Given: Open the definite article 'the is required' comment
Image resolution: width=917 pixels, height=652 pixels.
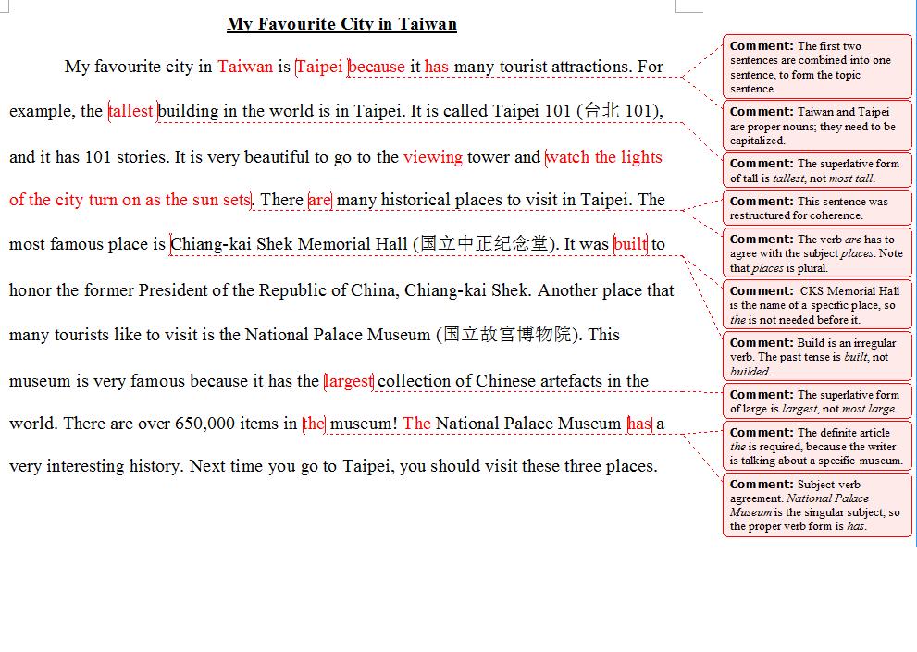Looking at the screenshot, I should (x=817, y=446).
